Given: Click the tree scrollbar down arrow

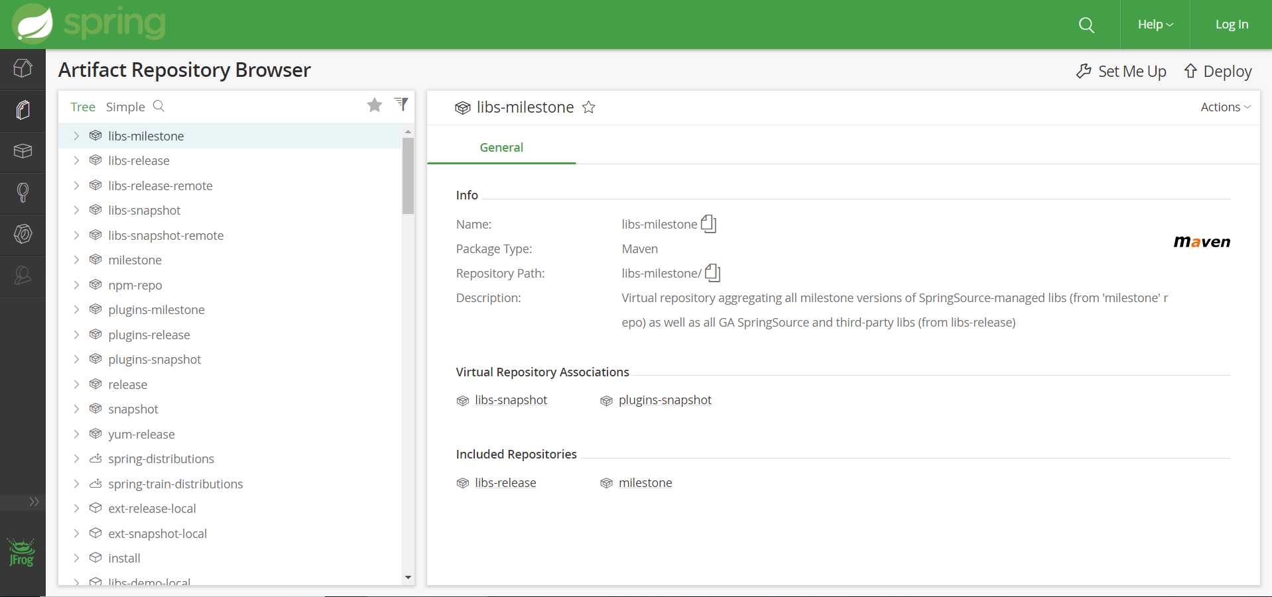Looking at the screenshot, I should point(408,578).
